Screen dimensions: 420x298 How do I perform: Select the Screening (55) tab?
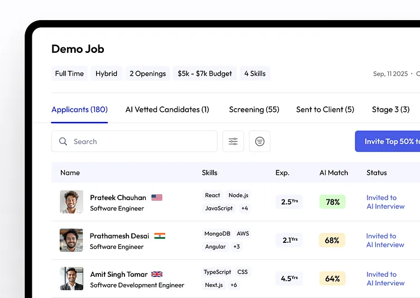click(254, 110)
